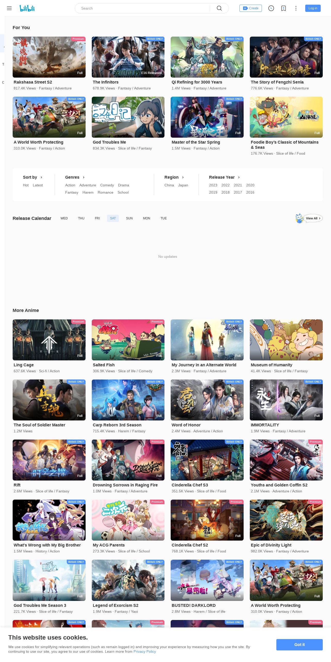Open The Infinitors thumbnail
This screenshot has height=662, width=331.
click(x=128, y=57)
